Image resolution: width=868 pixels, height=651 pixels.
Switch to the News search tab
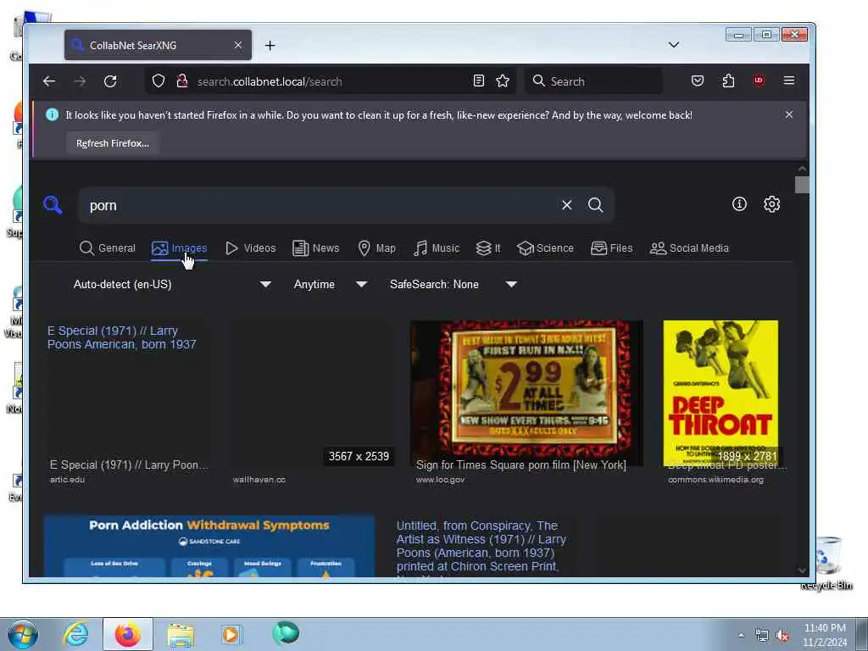(x=315, y=248)
